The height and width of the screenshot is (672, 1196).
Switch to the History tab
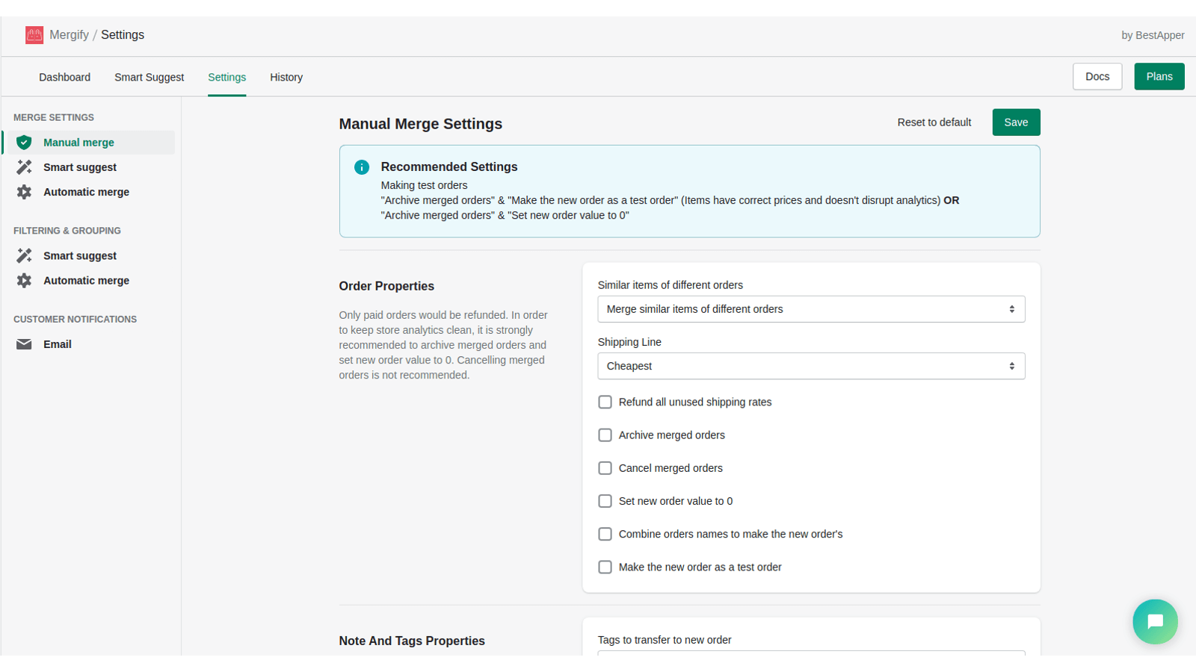click(286, 77)
